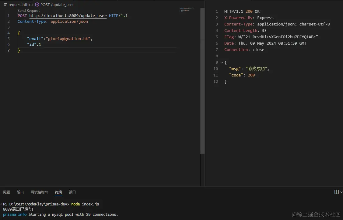The height and width of the screenshot is (220, 343).
Task: Click the prisma:info terminal log line
Action: pyautogui.click(x=60, y=214)
